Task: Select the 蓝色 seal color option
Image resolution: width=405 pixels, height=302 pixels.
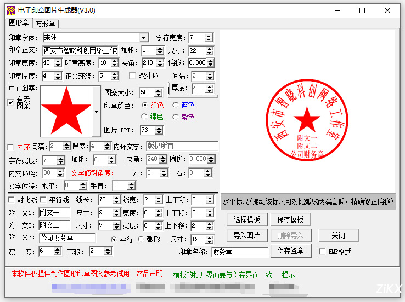Action: [x=176, y=105]
